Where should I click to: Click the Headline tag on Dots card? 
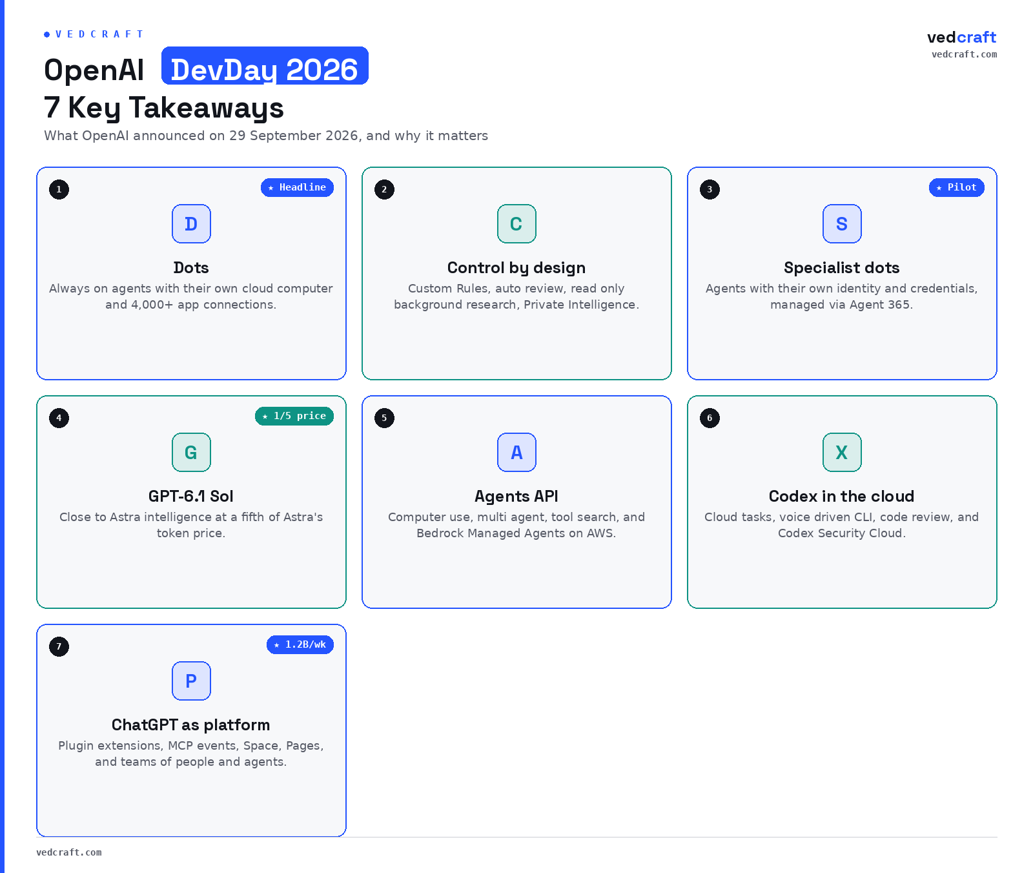point(297,187)
